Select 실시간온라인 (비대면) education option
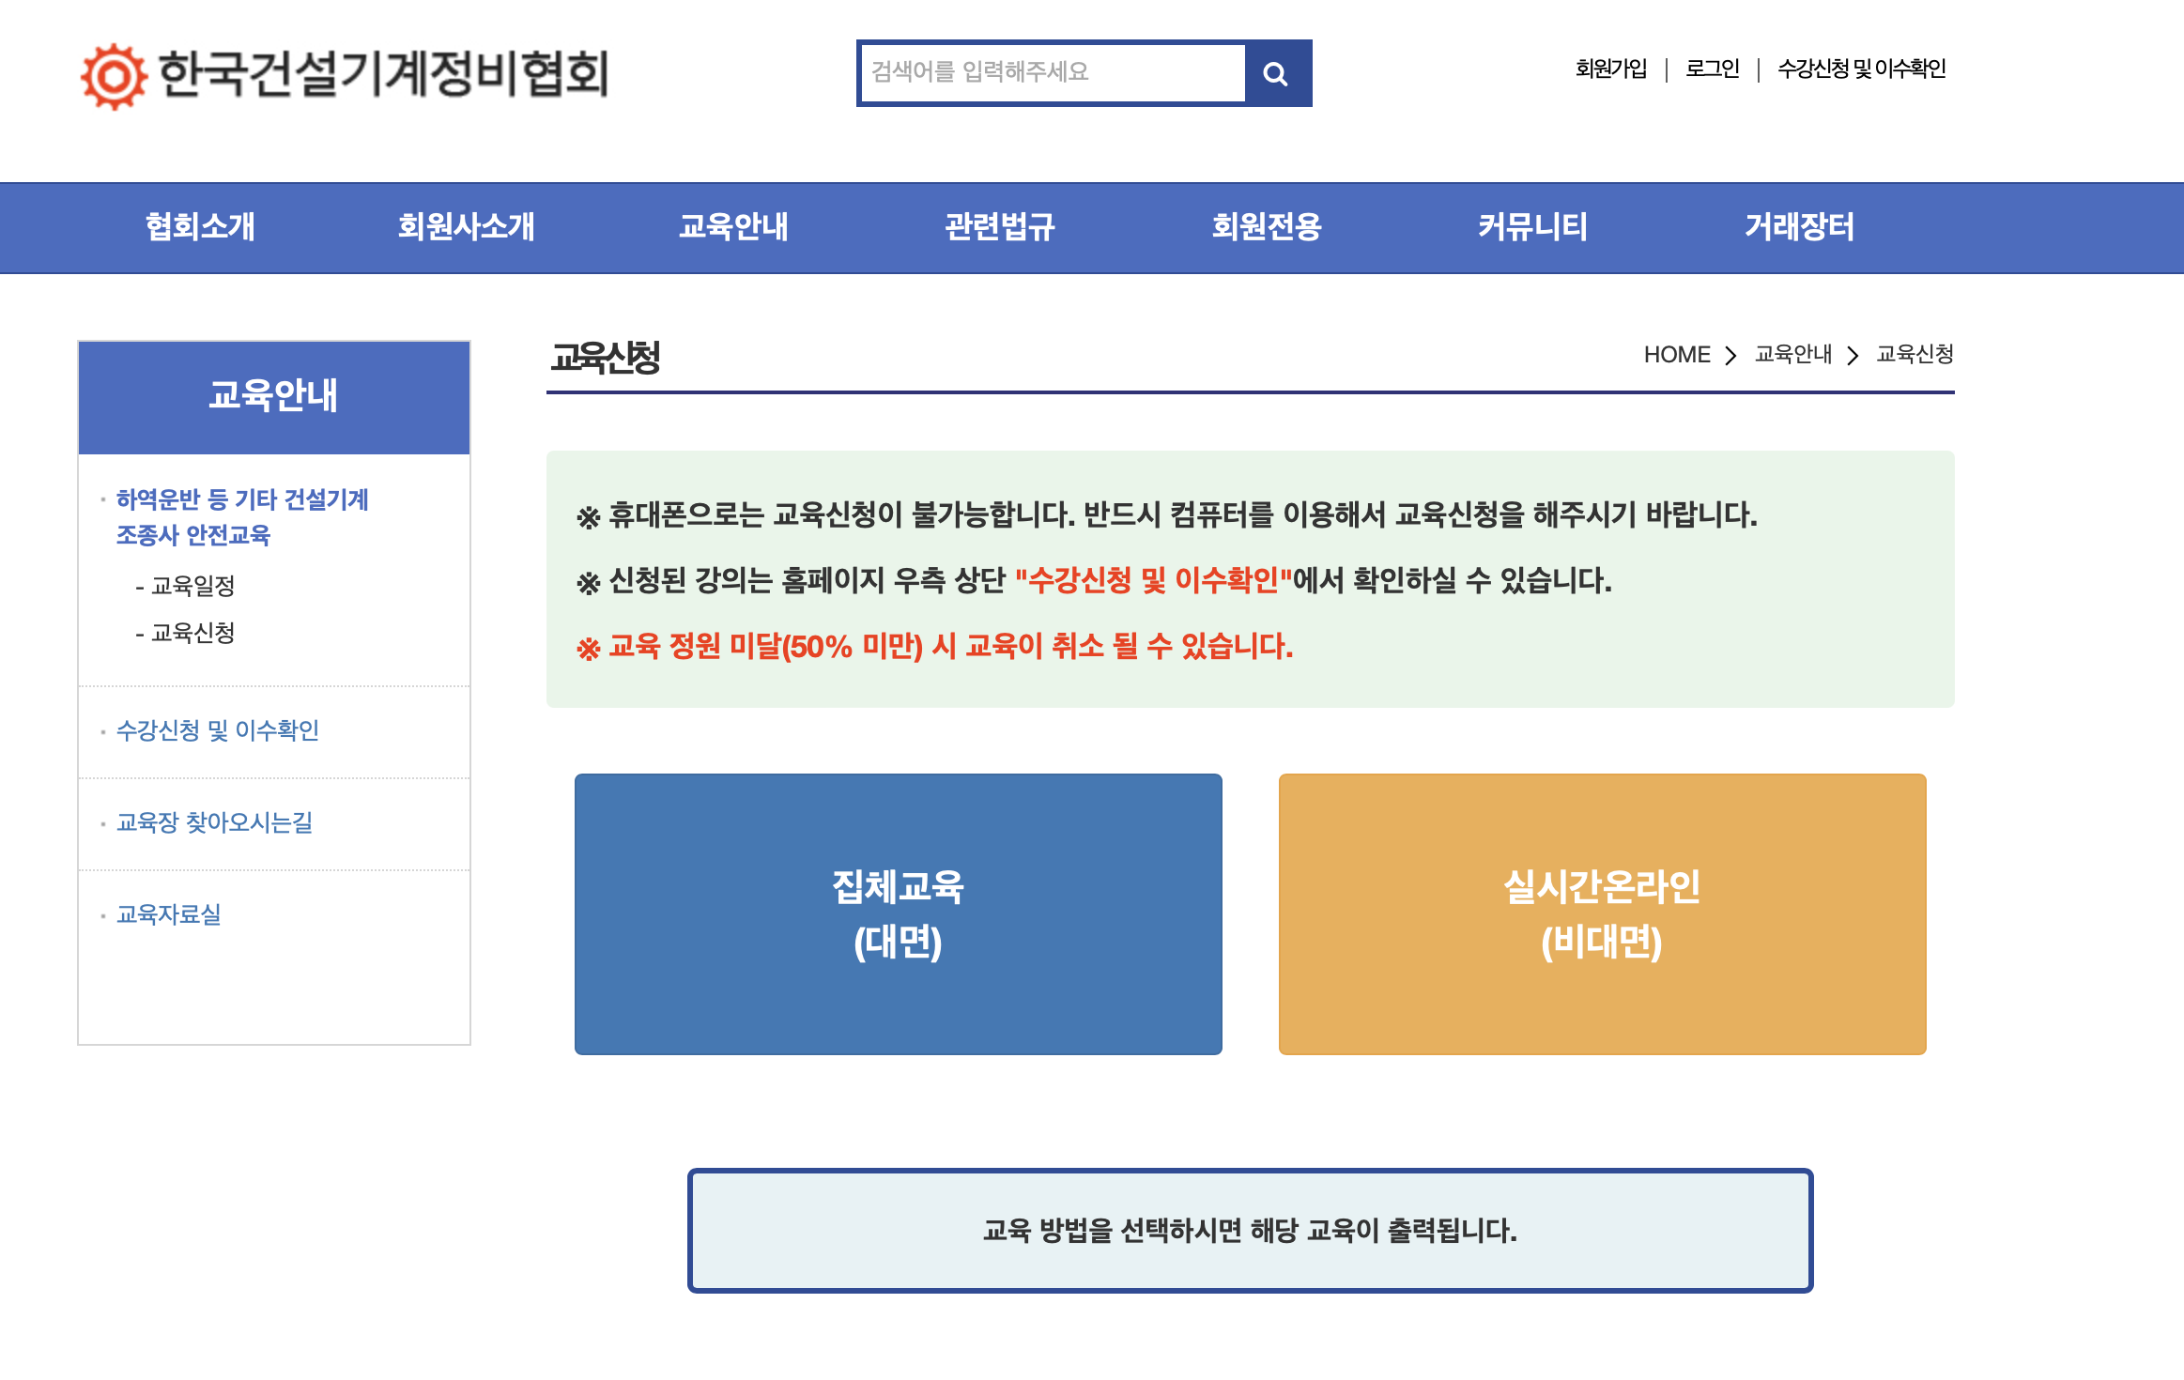 (1602, 915)
